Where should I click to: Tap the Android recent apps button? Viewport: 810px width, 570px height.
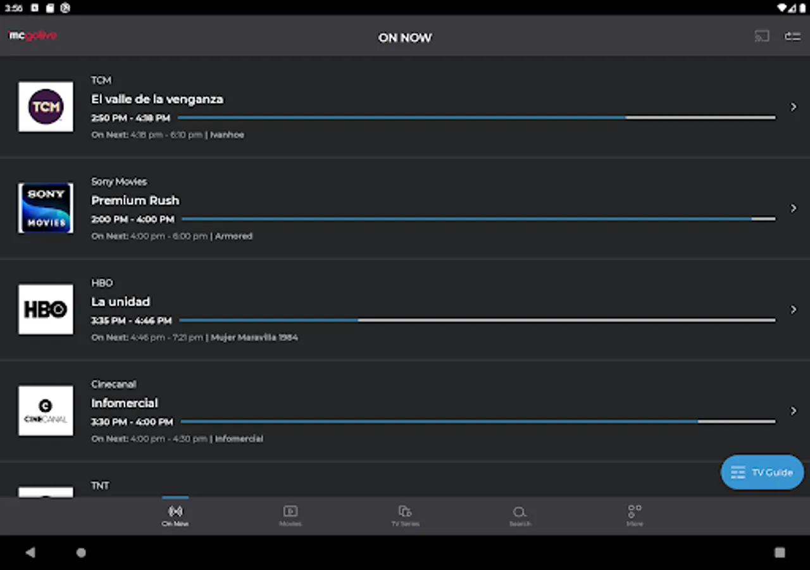coord(780,552)
